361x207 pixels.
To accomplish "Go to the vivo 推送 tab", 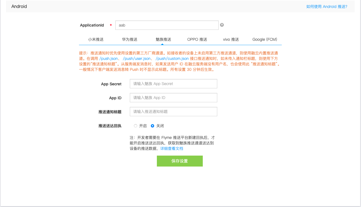I will [x=231, y=39].
